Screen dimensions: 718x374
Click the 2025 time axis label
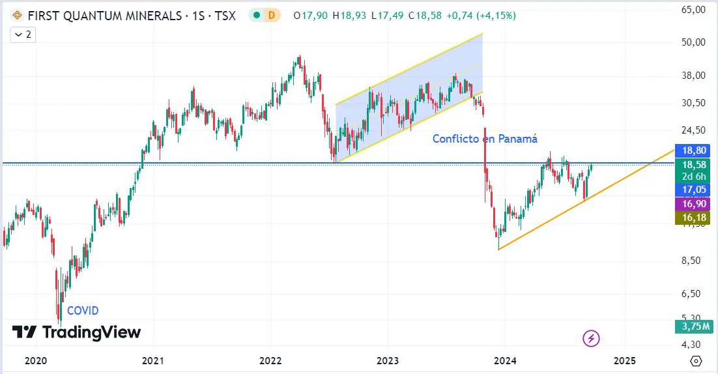tap(624, 360)
